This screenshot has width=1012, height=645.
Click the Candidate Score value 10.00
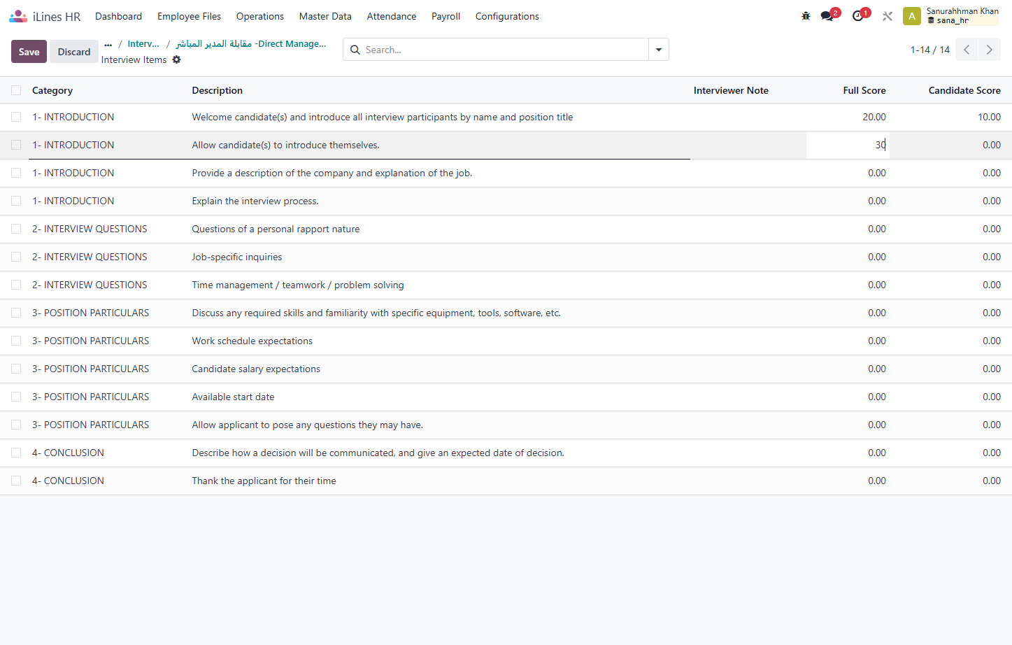pyautogui.click(x=989, y=117)
